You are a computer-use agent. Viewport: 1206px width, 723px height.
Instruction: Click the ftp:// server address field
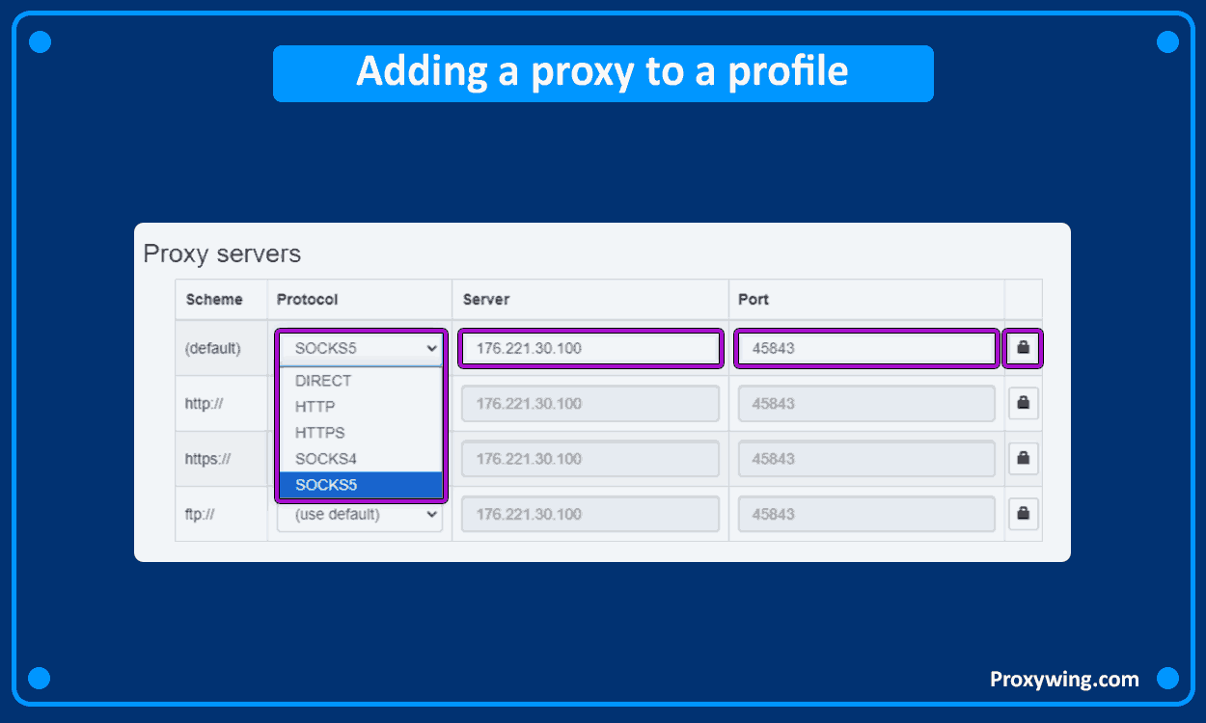(589, 514)
